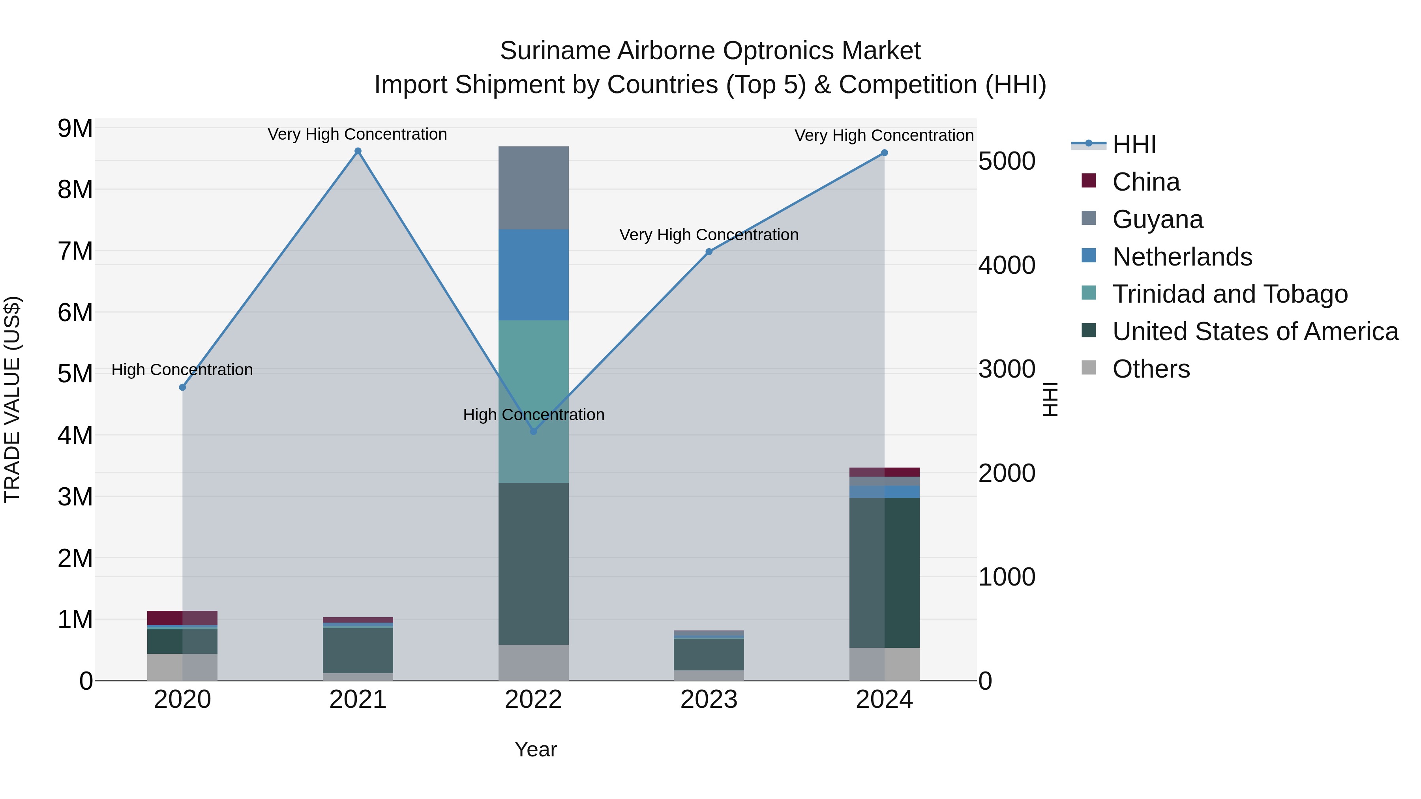Click the Others gray legend swatch

[1089, 367]
